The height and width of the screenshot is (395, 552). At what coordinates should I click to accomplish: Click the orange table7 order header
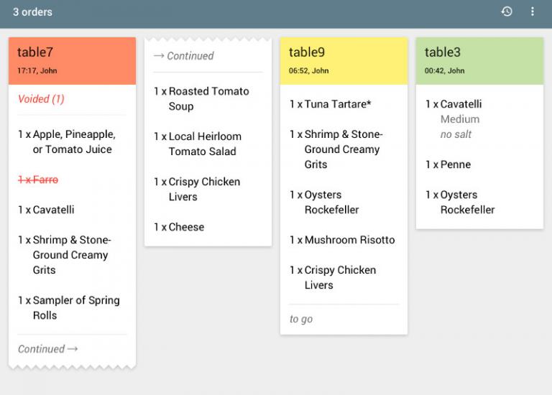click(x=72, y=60)
